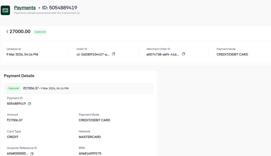Click the RRN number 606816099270
The image size is (271, 156).
point(90,154)
